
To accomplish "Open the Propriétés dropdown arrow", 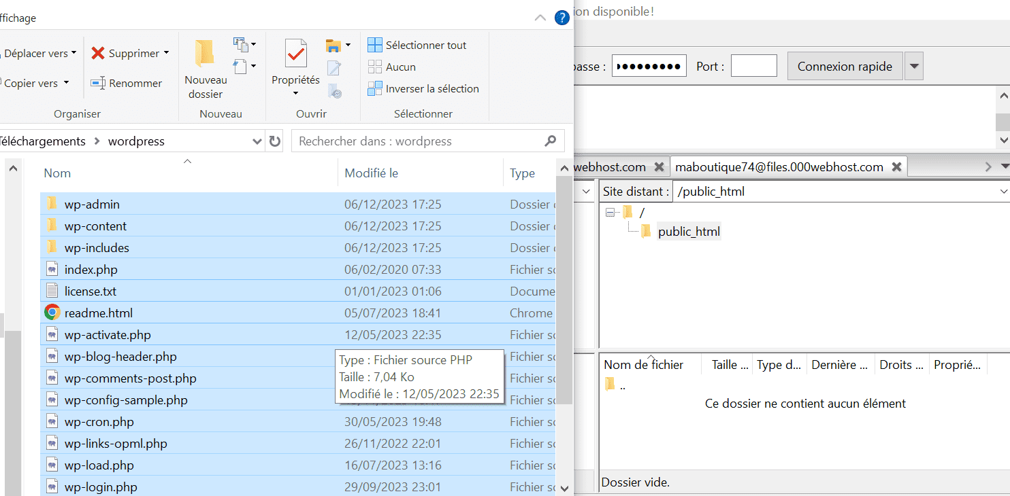I will coord(296,93).
